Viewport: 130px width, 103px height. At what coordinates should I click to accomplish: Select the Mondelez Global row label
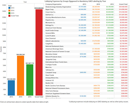click(x=51, y=54)
